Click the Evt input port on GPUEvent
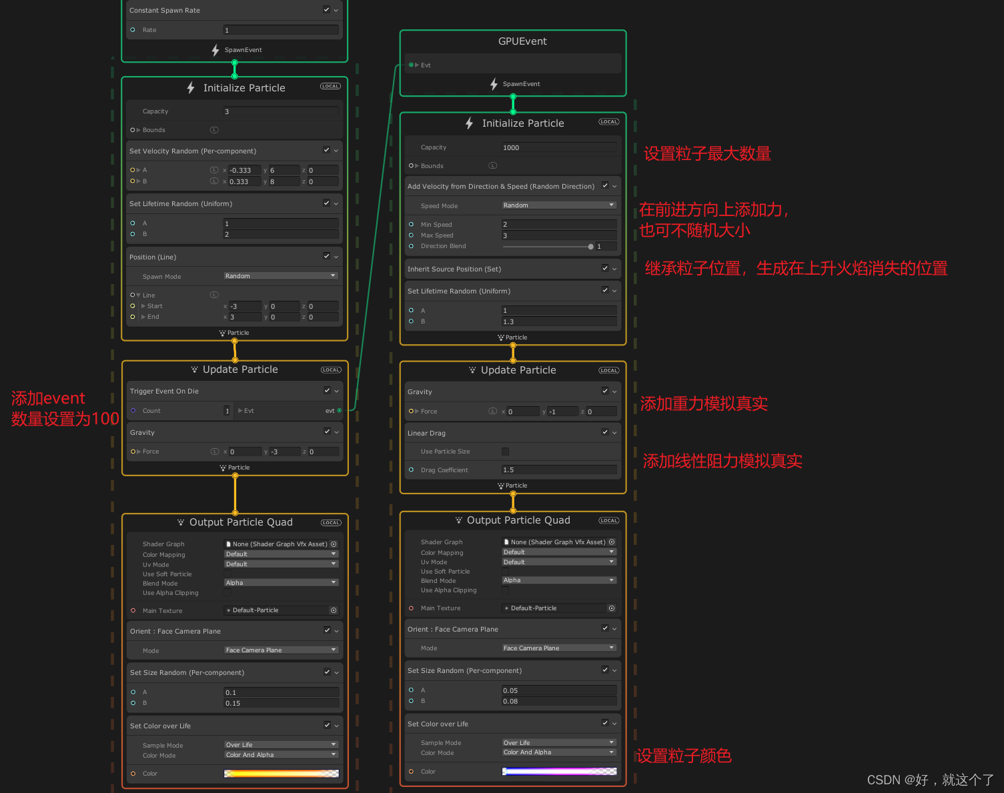This screenshot has height=793, width=1004. (x=411, y=65)
